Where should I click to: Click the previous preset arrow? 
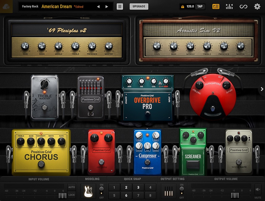[x=98, y=6]
